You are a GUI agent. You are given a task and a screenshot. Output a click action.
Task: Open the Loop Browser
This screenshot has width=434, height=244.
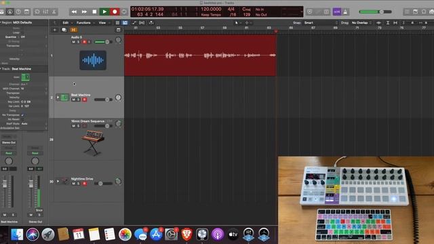424,12
